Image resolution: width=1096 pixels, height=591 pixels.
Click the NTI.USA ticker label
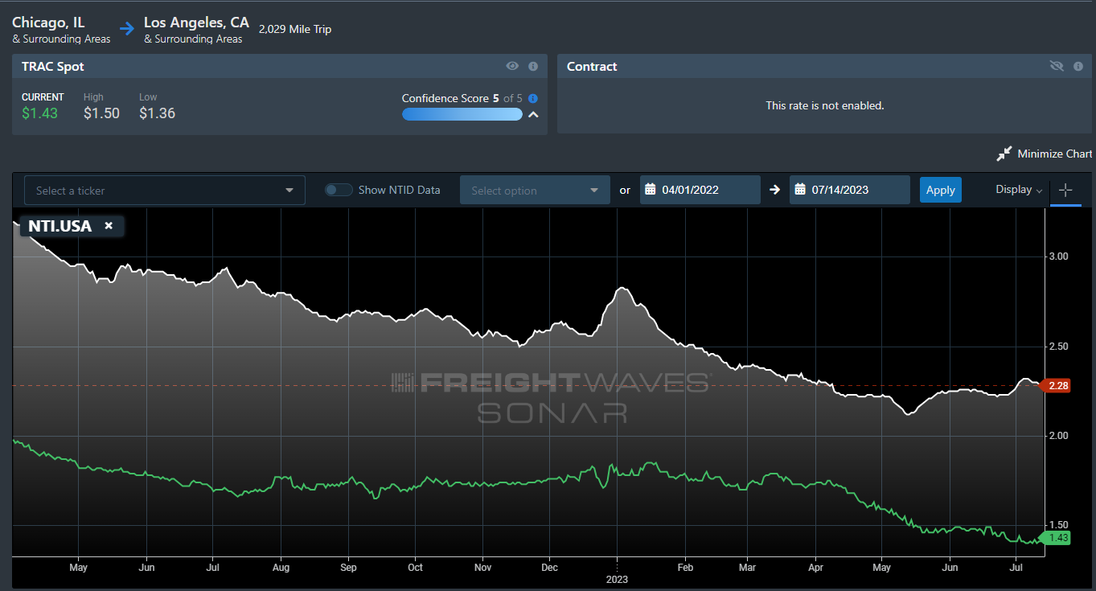click(x=60, y=226)
